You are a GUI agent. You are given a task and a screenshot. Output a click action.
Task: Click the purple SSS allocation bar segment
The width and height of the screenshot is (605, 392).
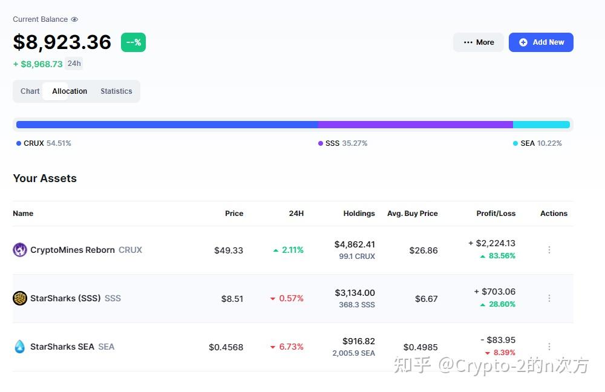pyautogui.click(x=416, y=125)
